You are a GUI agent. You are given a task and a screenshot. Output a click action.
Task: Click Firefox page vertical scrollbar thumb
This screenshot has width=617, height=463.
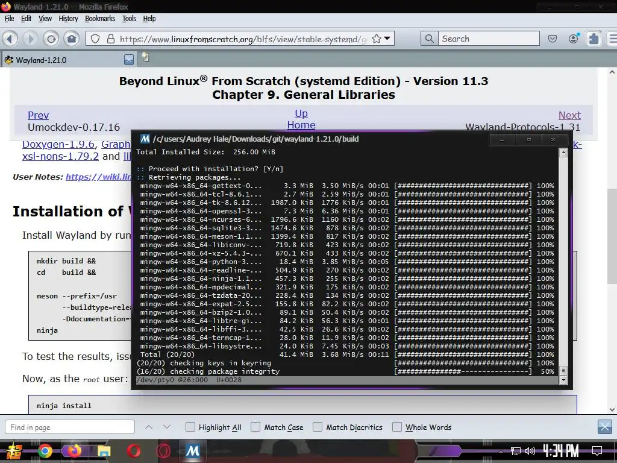coord(612,236)
